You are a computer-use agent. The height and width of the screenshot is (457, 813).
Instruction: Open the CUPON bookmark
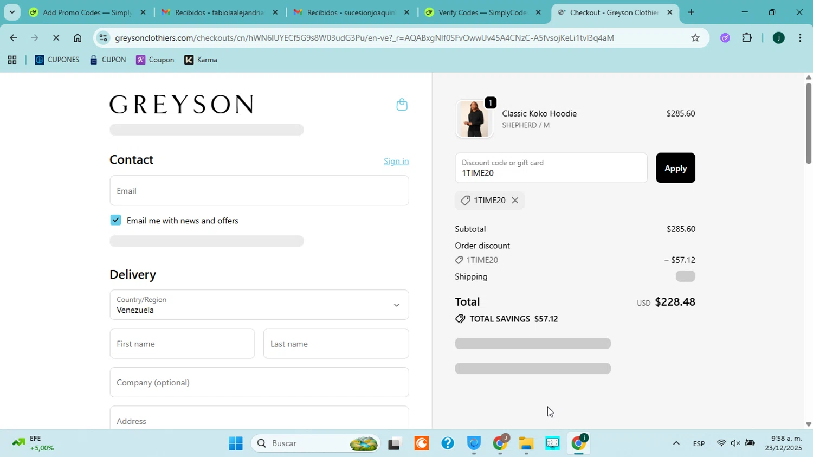[108, 60]
